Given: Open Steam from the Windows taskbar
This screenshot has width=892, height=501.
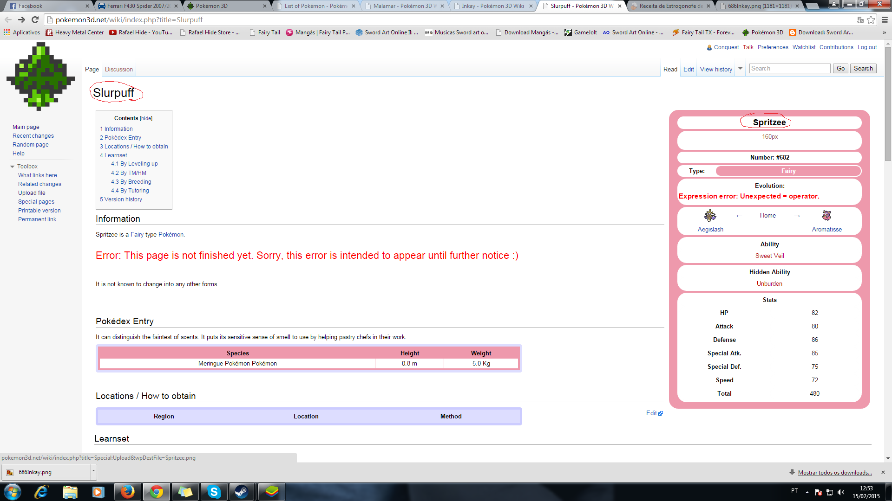Looking at the screenshot, I should coord(241,492).
